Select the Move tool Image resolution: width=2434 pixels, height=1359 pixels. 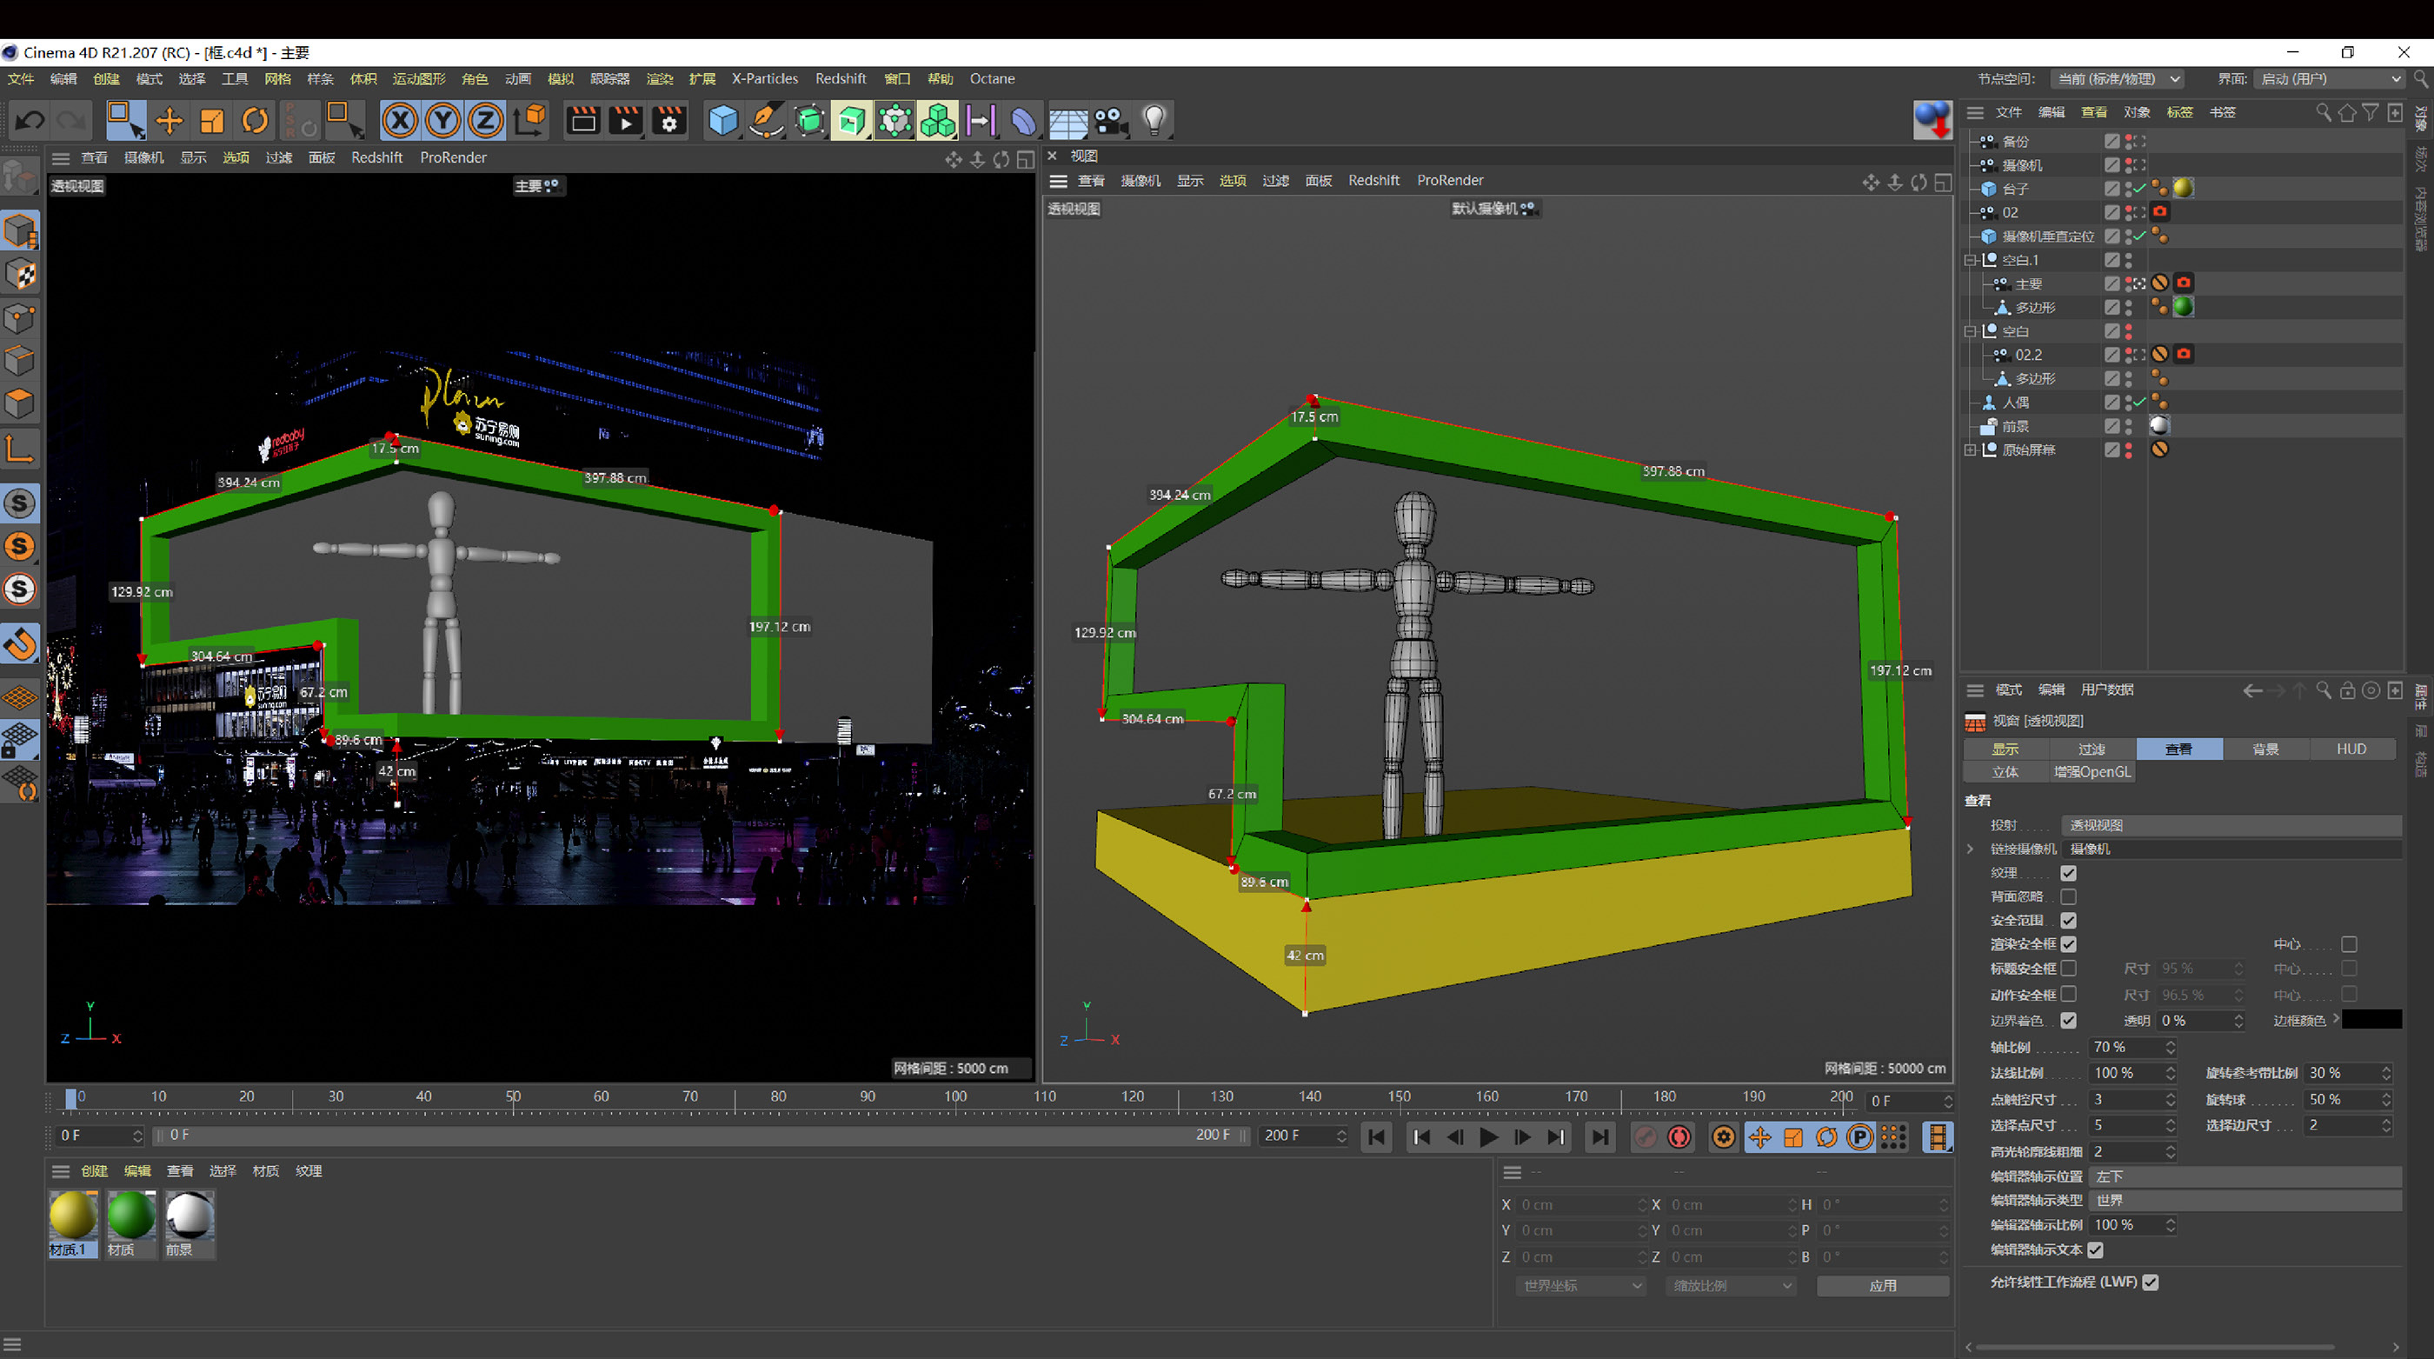click(170, 120)
